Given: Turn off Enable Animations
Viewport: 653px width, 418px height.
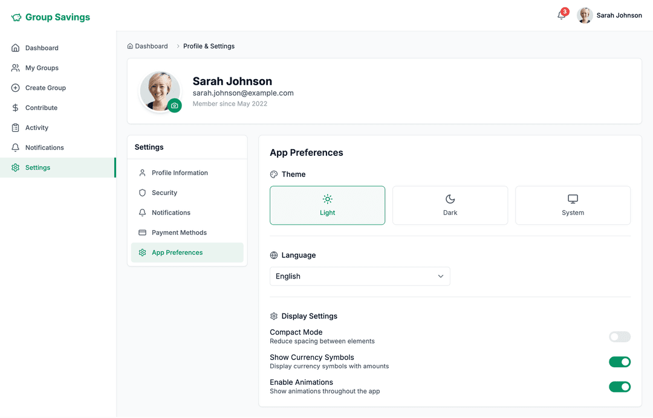Looking at the screenshot, I should (x=619, y=387).
